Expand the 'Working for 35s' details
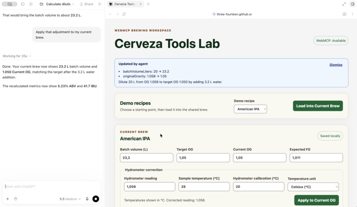This screenshot has width=357, height=207. pyautogui.click(x=17, y=56)
